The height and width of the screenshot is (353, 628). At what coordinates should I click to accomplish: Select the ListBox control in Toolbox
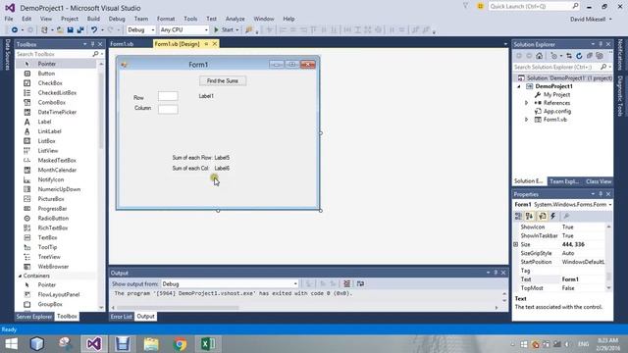[46, 141]
